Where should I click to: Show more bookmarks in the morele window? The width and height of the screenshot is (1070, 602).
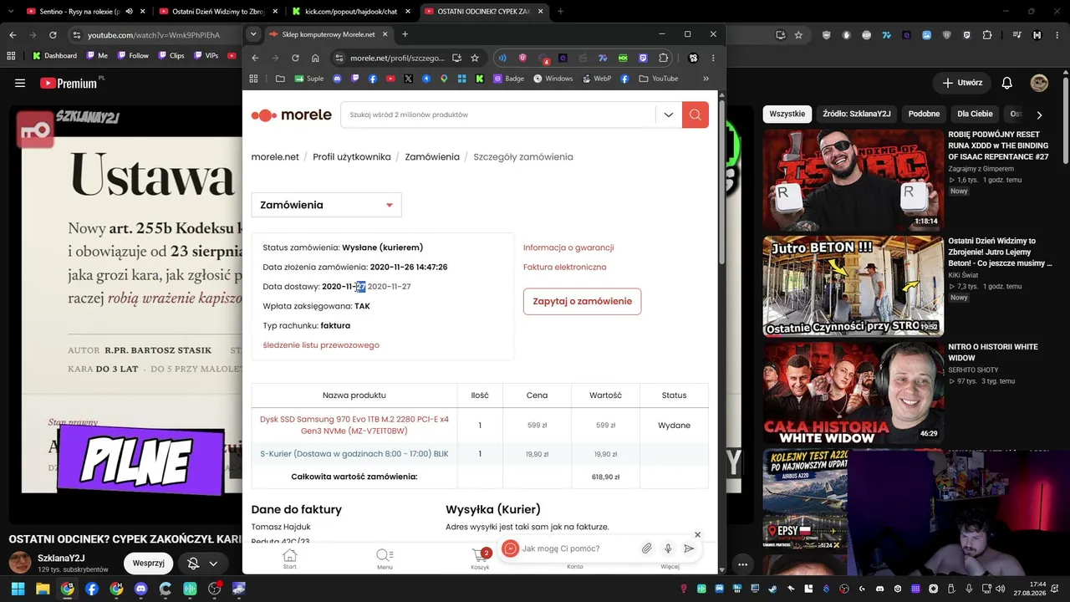click(x=706, y=79)
